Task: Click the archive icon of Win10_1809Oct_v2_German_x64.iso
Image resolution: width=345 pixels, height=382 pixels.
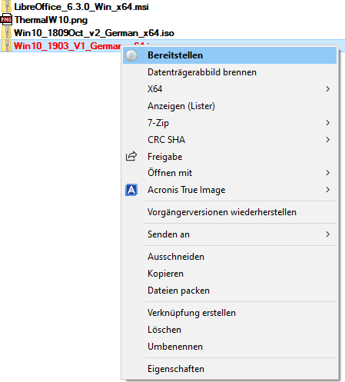Action: pos(6,33)
